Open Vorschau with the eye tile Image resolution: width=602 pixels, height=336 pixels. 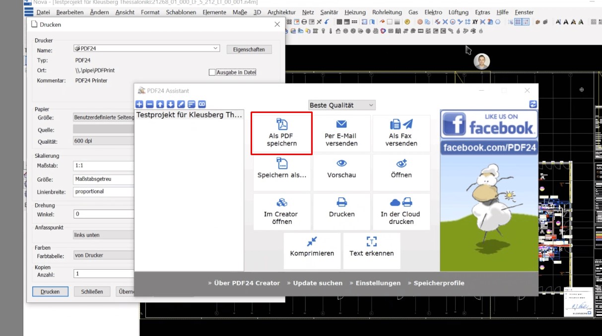coord(341,172)
